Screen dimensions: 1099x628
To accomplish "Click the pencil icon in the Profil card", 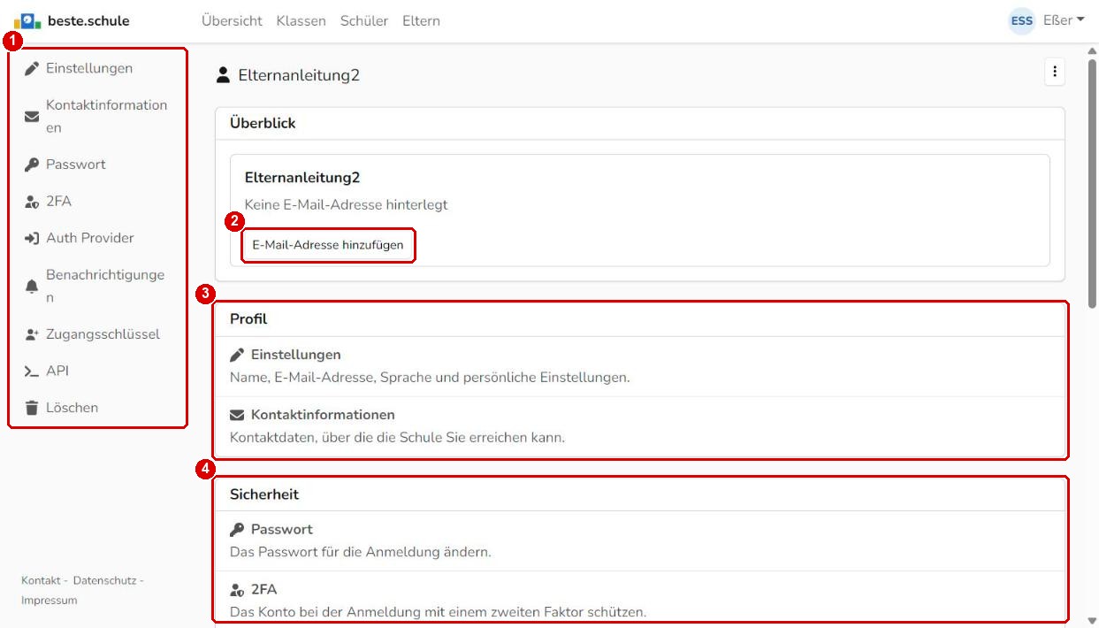I will pos(236,356).
